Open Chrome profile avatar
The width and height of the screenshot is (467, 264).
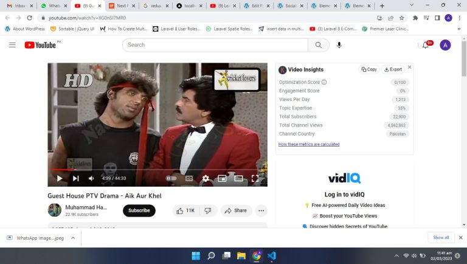[448, 18]
